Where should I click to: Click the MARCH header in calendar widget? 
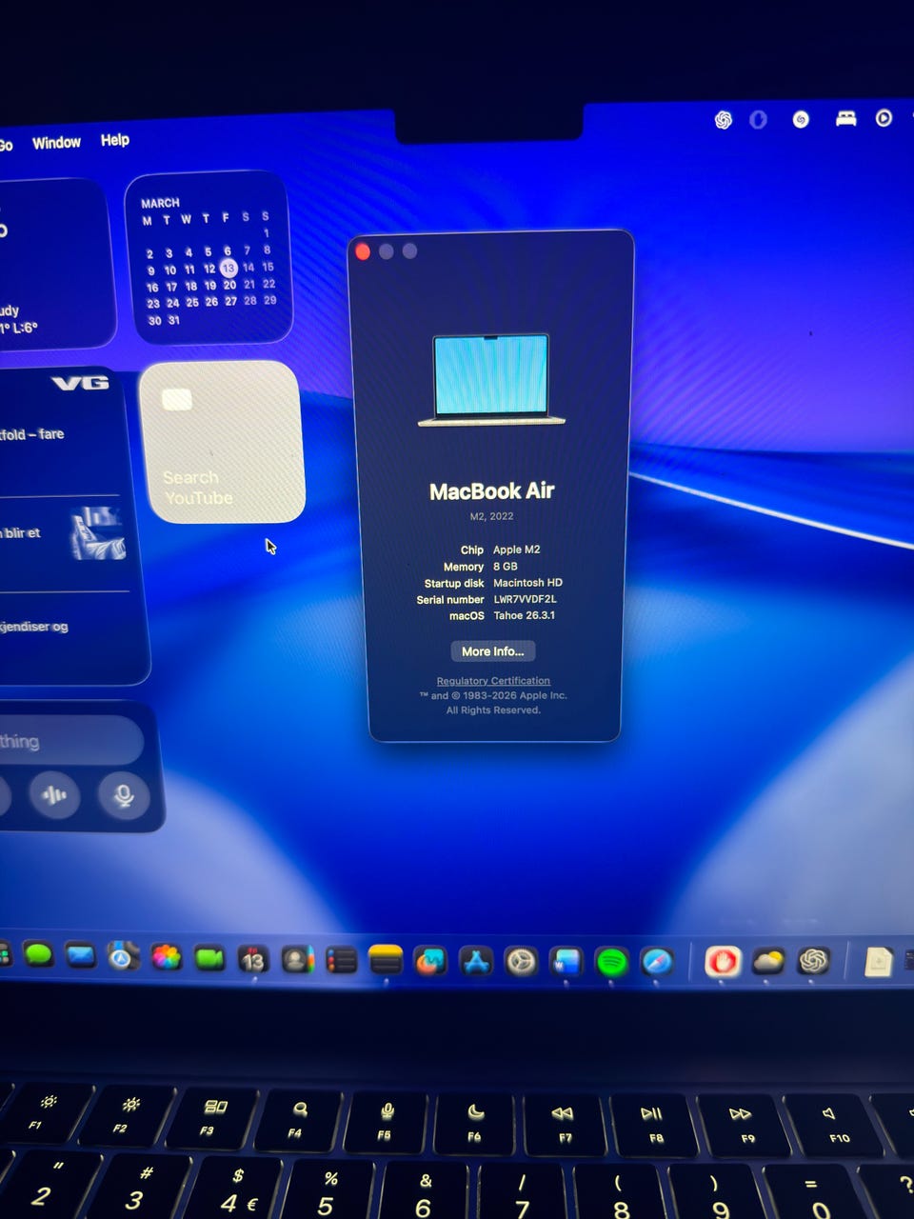[160, 203]
